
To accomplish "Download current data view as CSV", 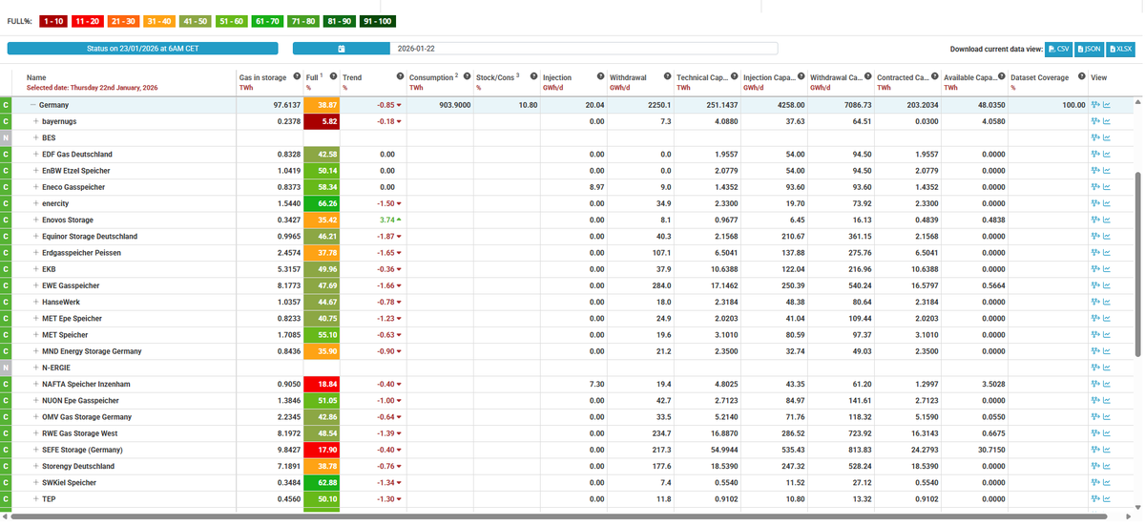I will point(1058,49).
